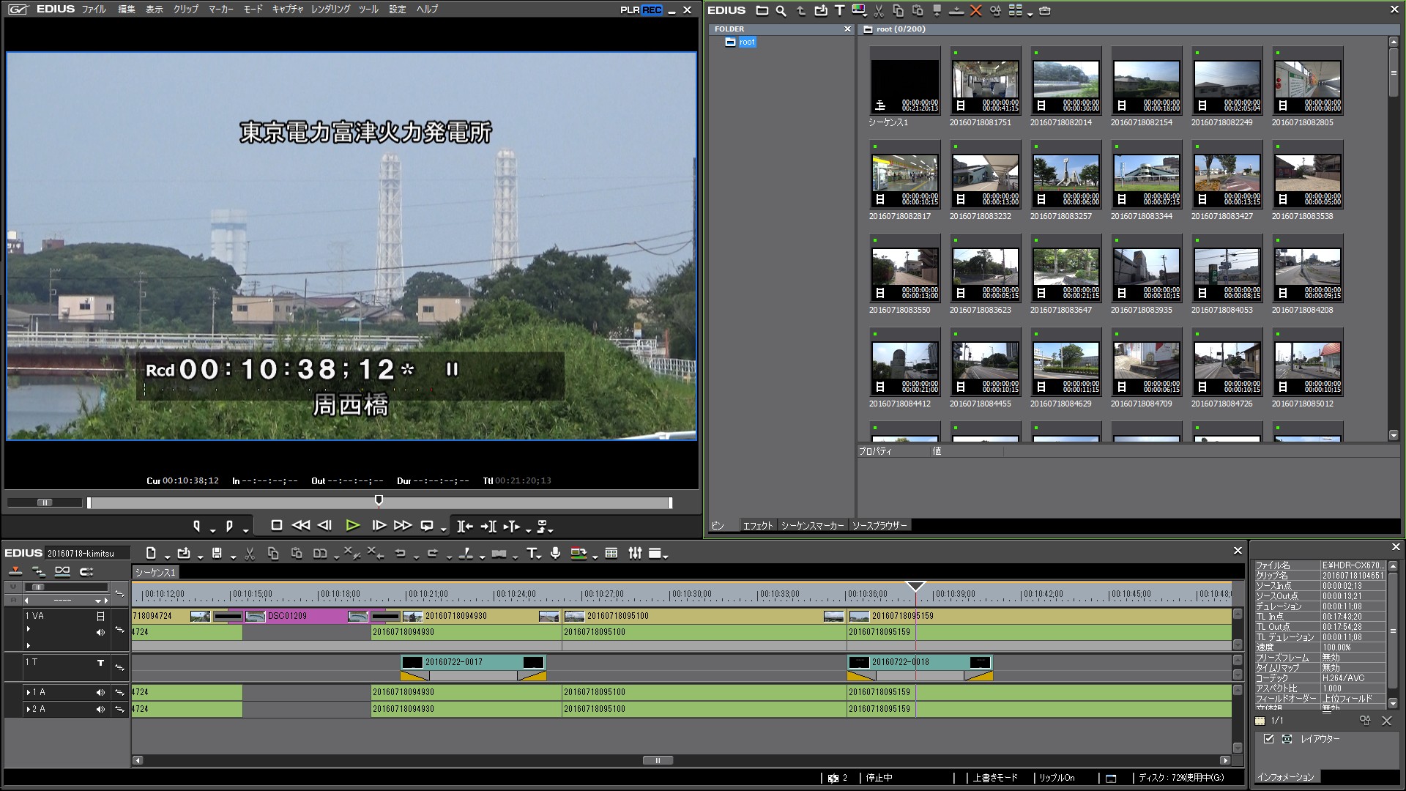
Task: Click the search icon in the bin toolbar
Action: tap(781, 11)
